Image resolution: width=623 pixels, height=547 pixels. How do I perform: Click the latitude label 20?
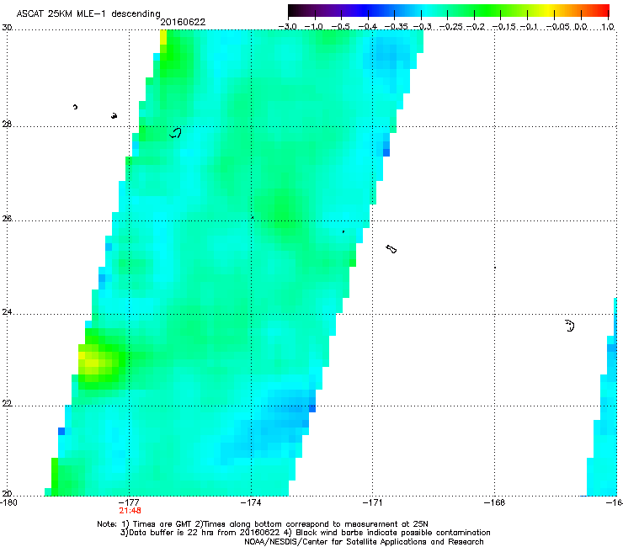point(7,493)
